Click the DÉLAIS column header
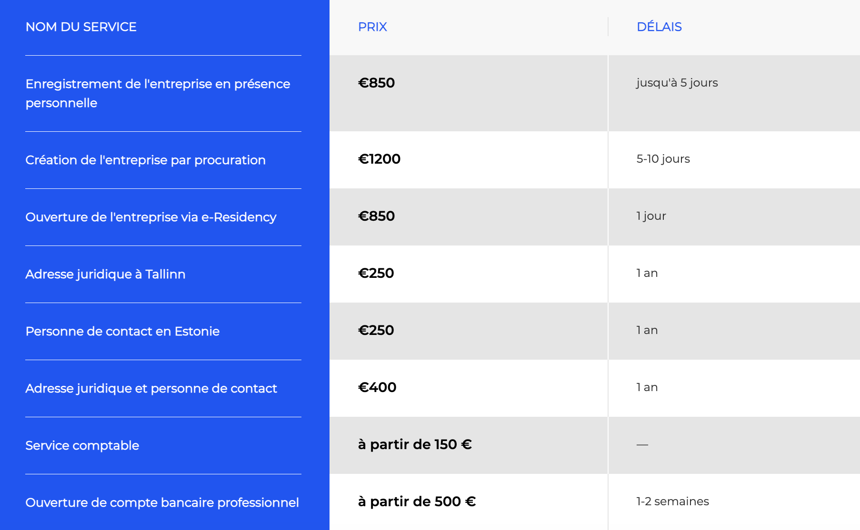 click(659, 27)
